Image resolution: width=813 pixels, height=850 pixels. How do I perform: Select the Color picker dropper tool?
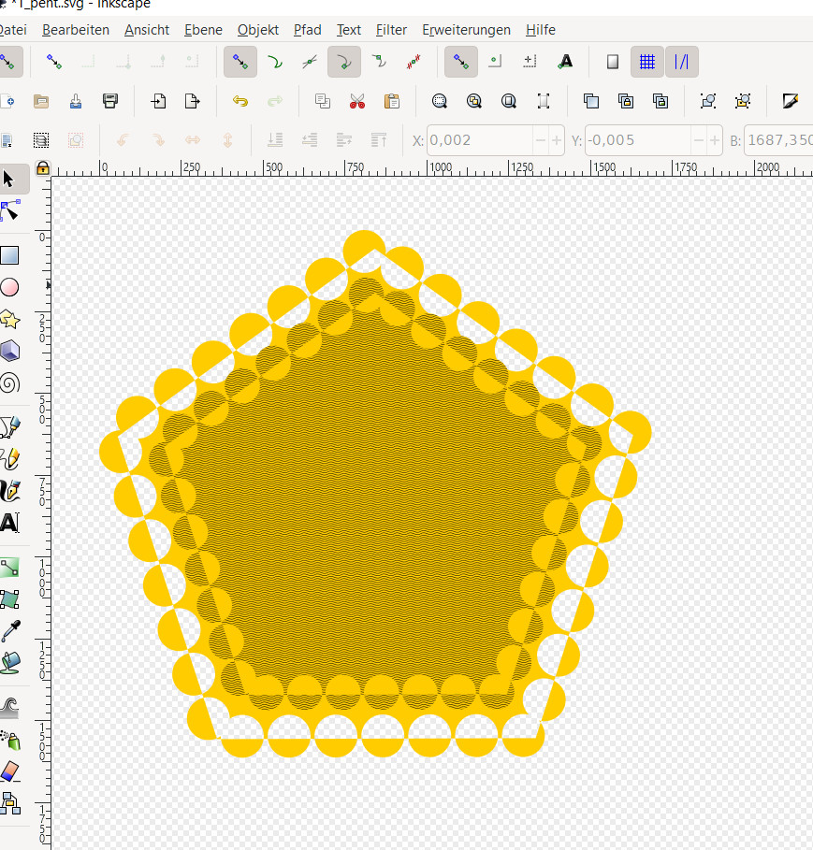[11, 631]
